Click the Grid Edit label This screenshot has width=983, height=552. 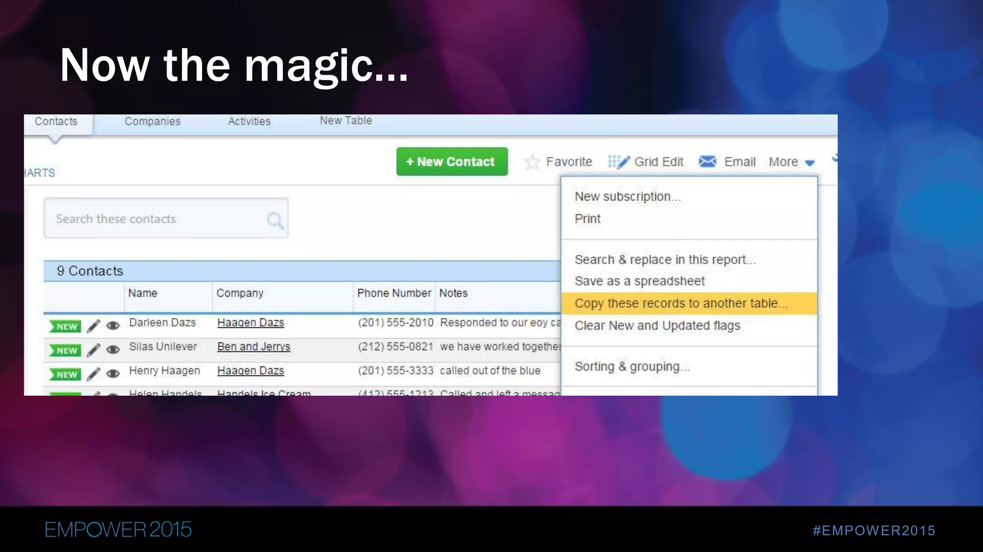pyautogui.click(x=659, y=162)
